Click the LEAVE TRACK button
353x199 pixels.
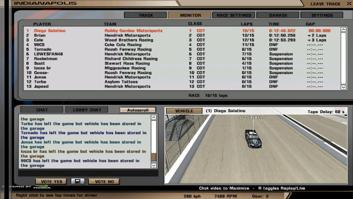point(325,4)
